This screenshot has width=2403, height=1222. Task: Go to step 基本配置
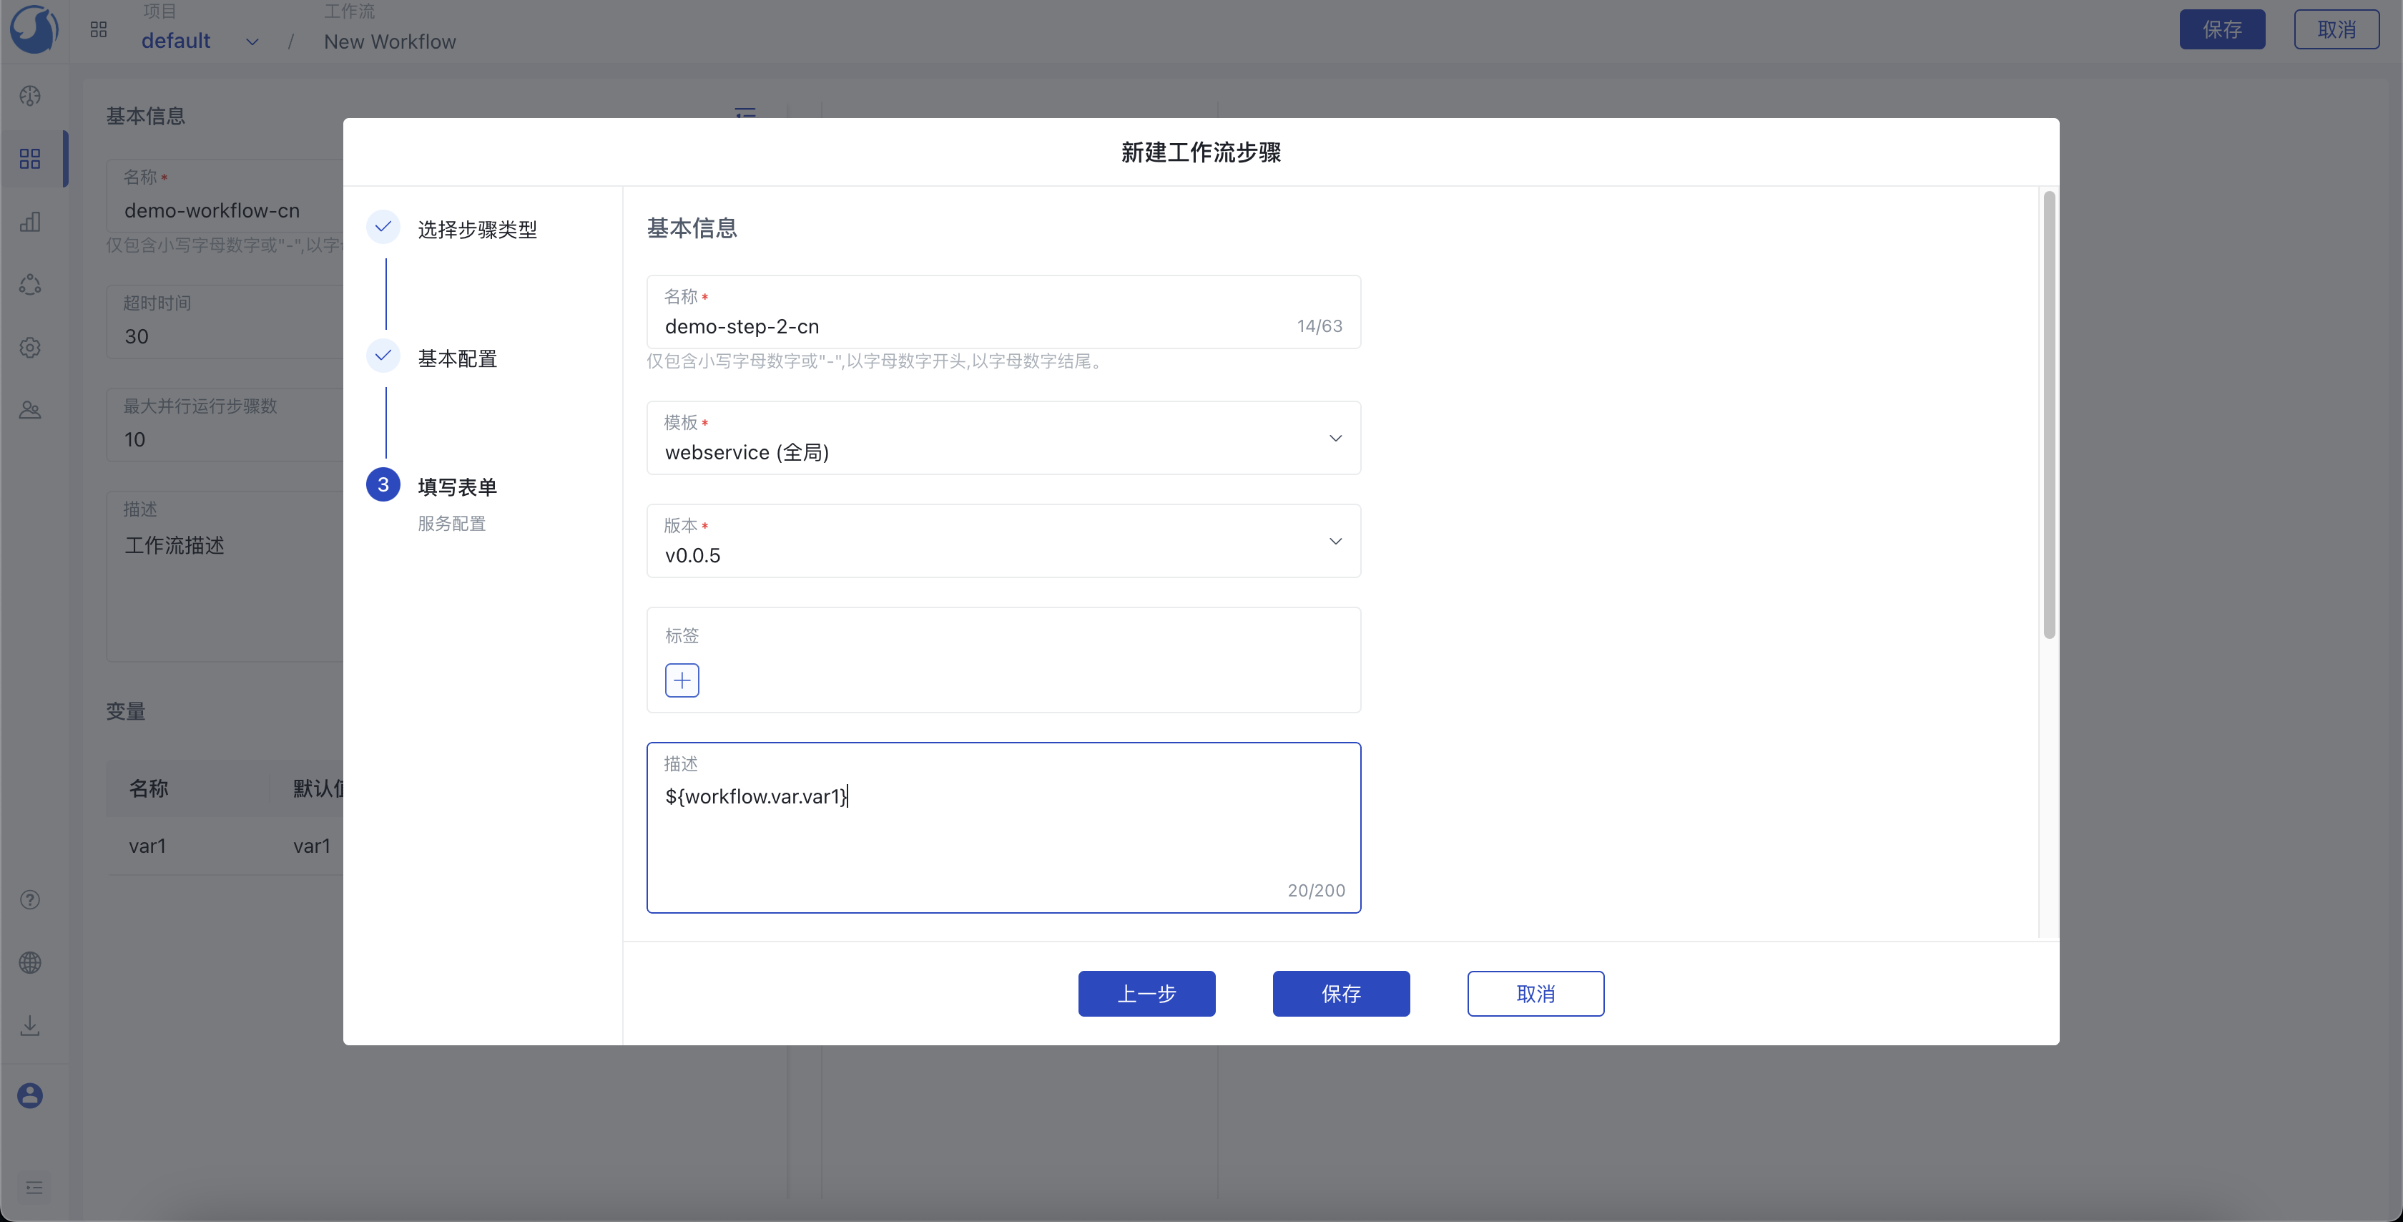tap(457, 358)
